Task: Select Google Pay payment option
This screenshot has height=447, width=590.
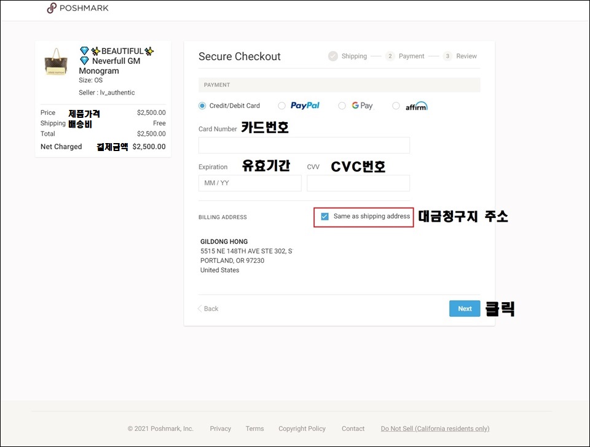Action: pyautogui.click(x=342, y=106)
